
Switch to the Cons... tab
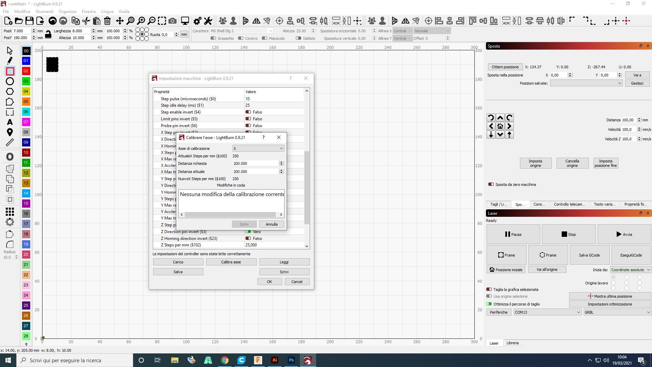click(x=539, y=204)
